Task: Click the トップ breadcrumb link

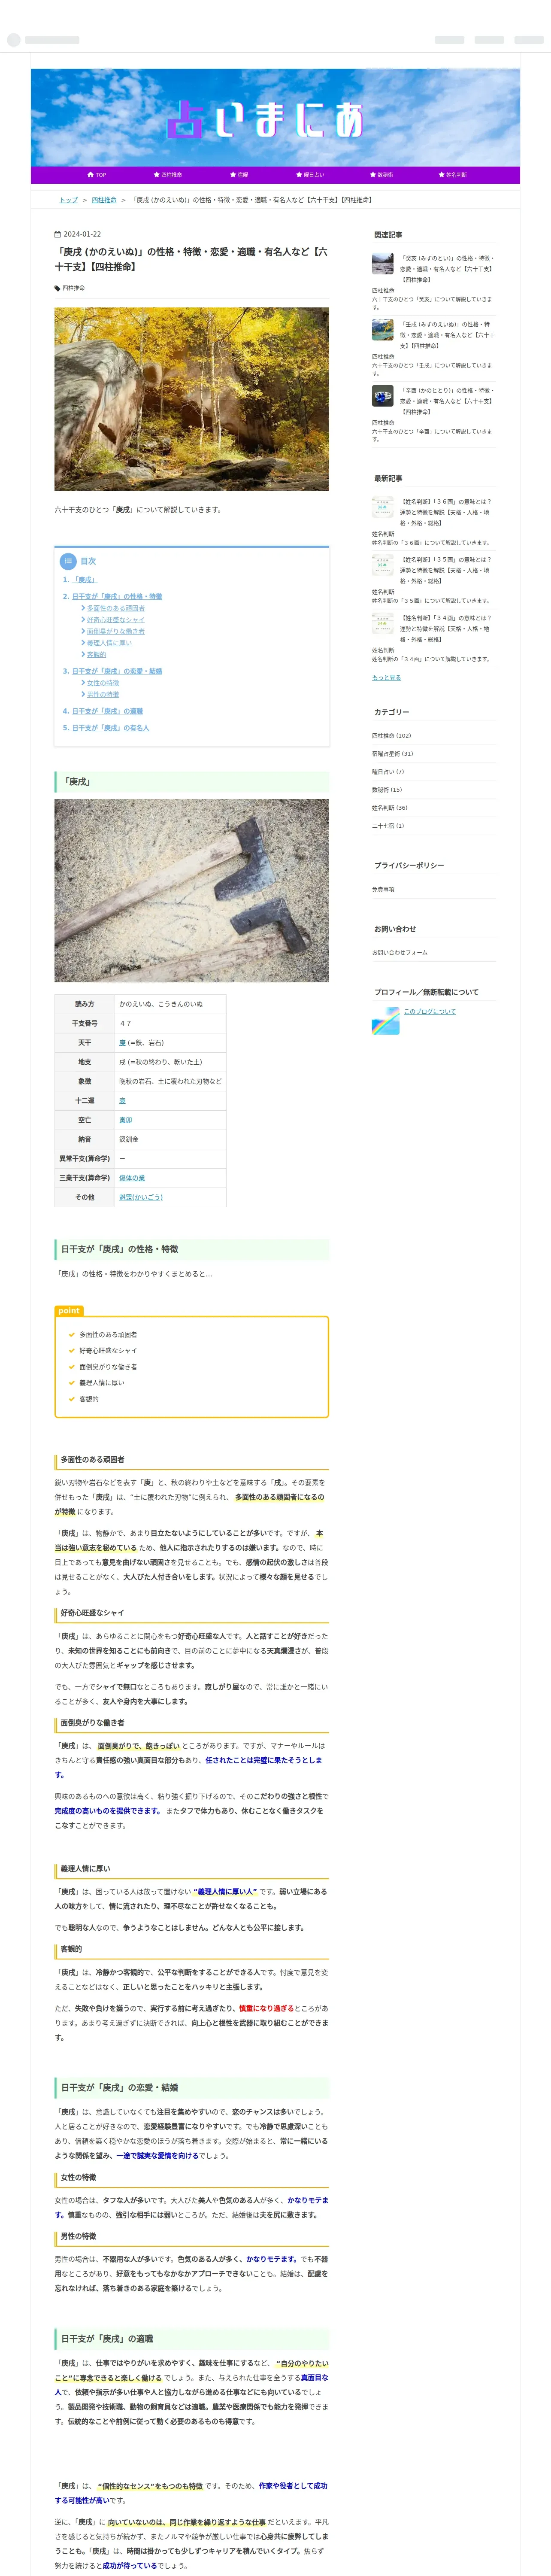Action: click(68, 200)
